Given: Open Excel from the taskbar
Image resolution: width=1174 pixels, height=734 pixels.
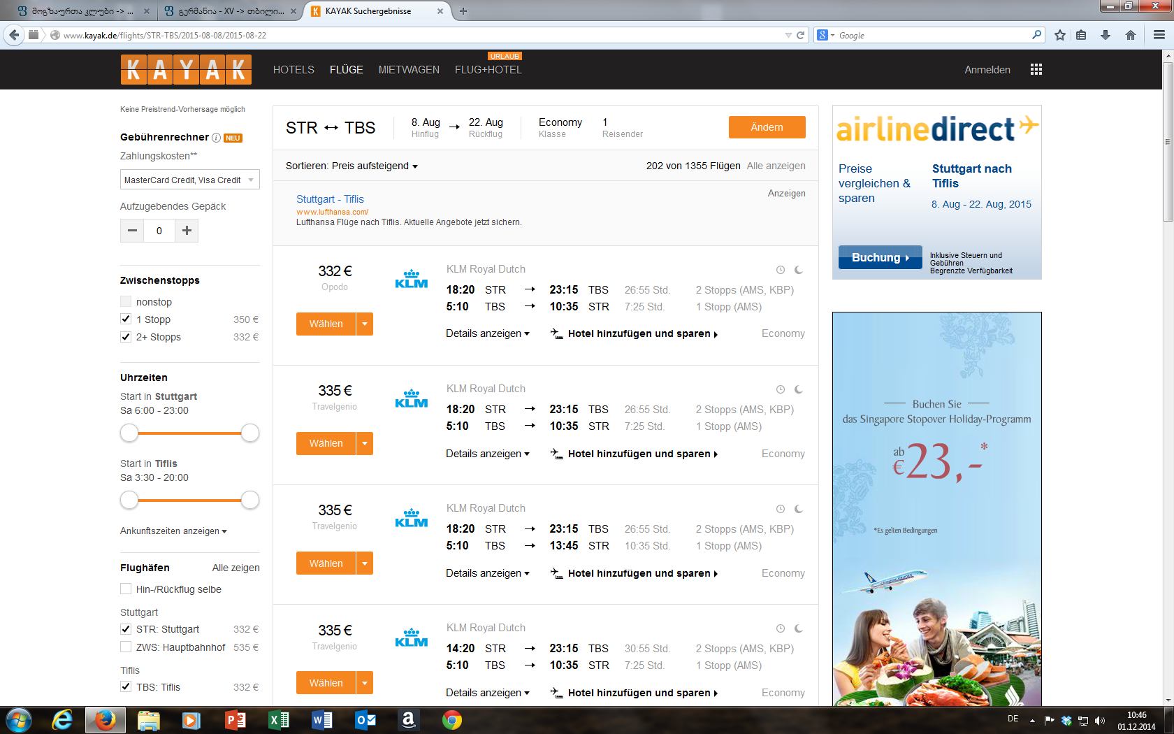Looking at the screenshot, I should point(279,720).
